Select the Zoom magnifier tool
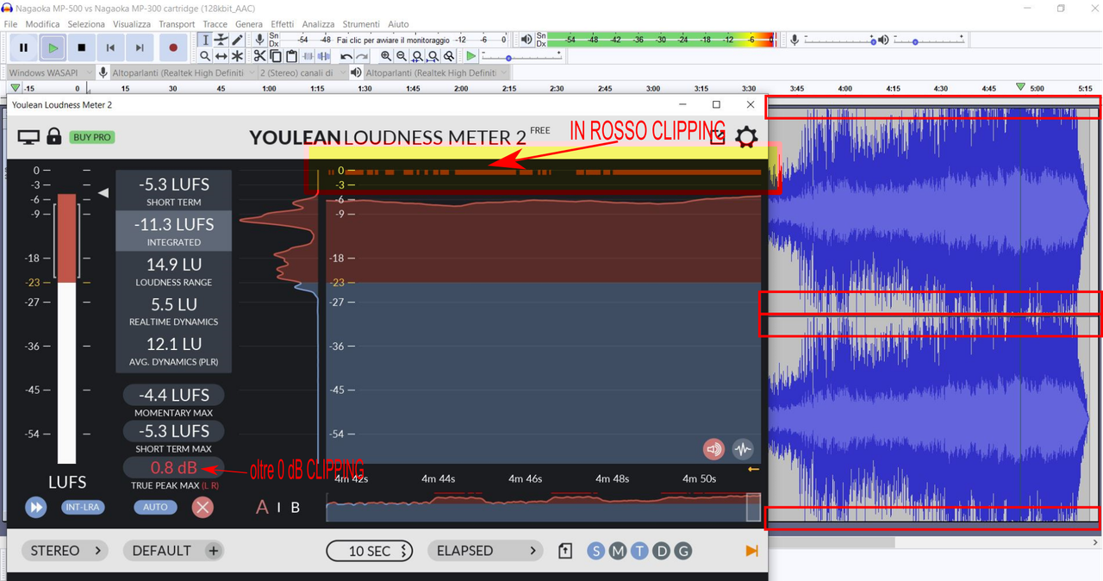This screenshot has width=1103, height=581. (205, 56)
